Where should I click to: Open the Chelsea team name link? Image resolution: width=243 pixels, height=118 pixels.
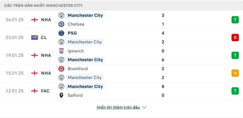76,24
